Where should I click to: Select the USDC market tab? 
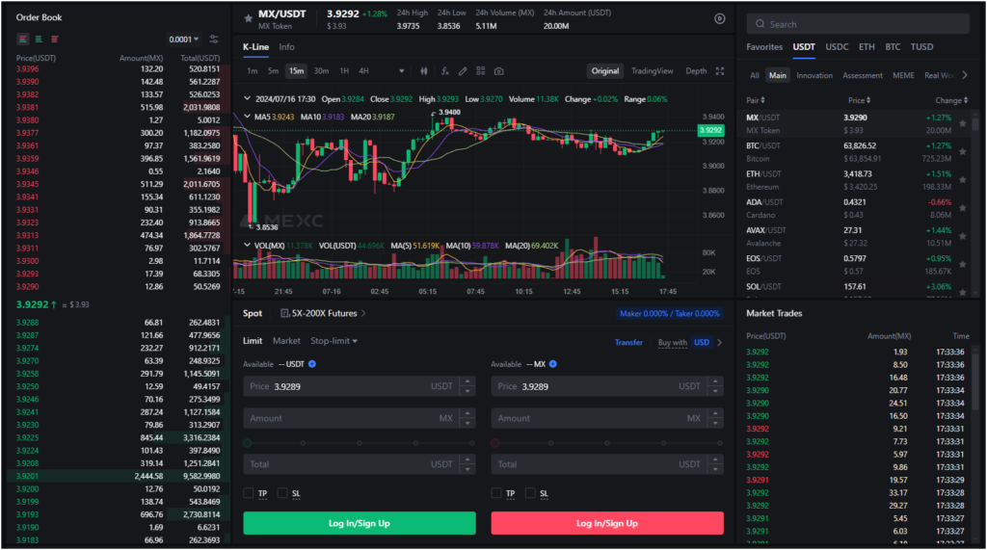pos(837,47)
